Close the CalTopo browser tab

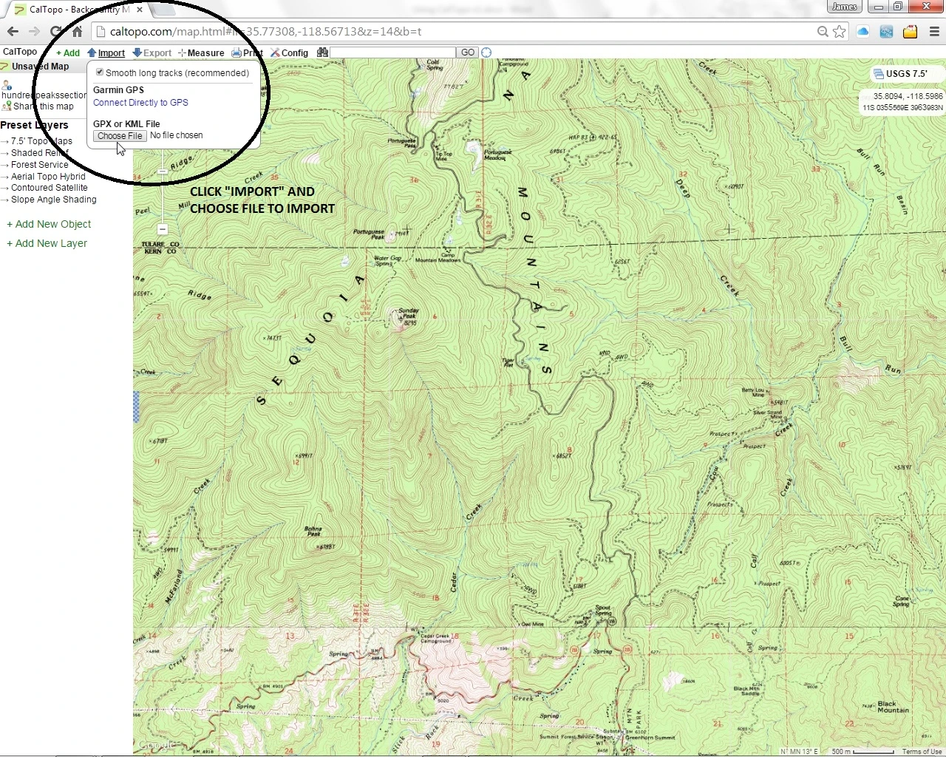pyautogui.click(x=139, y=10)
